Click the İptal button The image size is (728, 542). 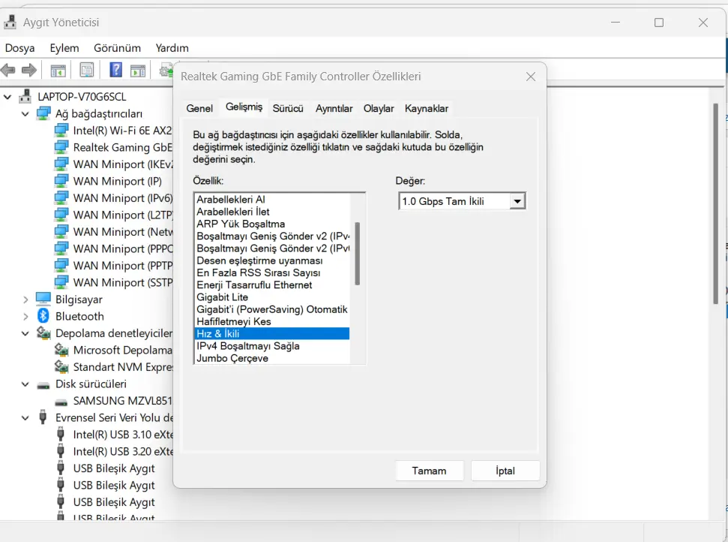coord(505,471)
